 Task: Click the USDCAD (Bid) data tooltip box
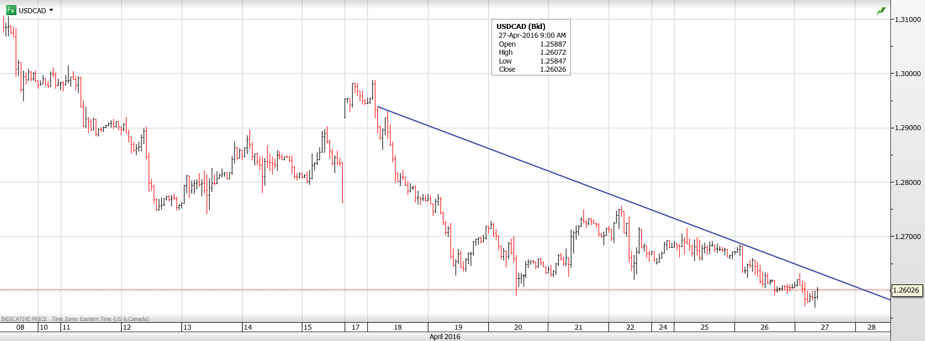pyautogui.click(x=531, y=48)
